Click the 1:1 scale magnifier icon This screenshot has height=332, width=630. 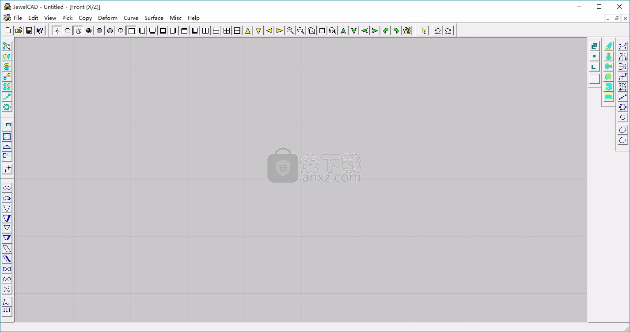tap(333, 30)
